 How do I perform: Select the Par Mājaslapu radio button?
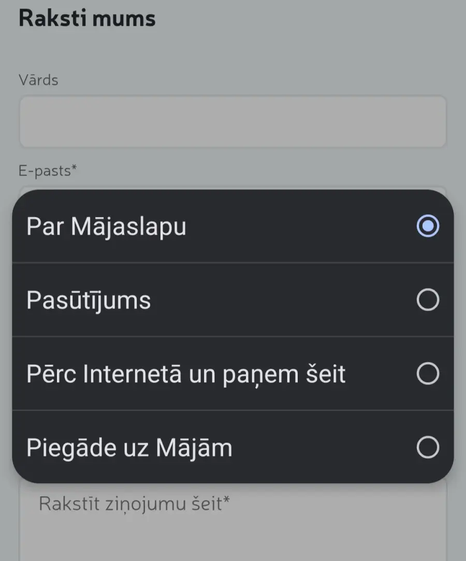(428, 226)
